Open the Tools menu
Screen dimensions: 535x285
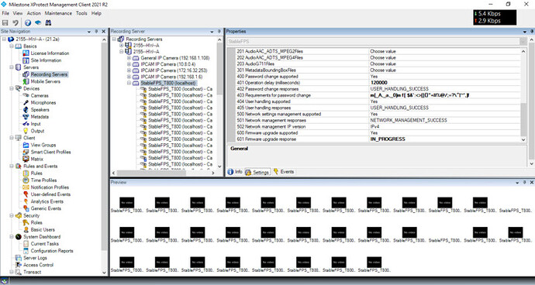[81, 13]
